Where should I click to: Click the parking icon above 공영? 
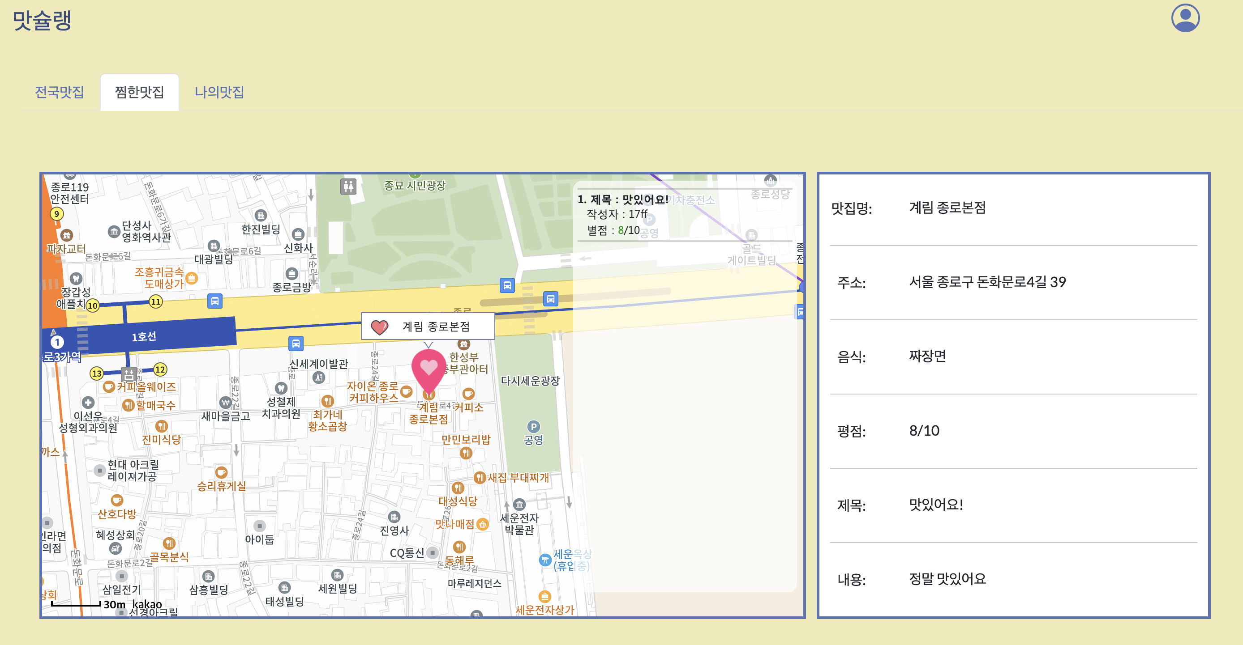coord(533,427)
